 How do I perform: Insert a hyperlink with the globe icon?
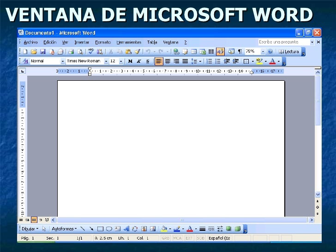click(x=176, y=52)
